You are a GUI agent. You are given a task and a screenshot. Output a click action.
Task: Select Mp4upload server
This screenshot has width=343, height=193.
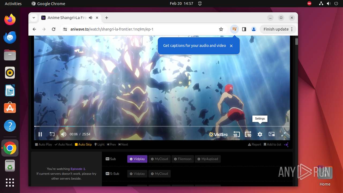tap(208, 159)
